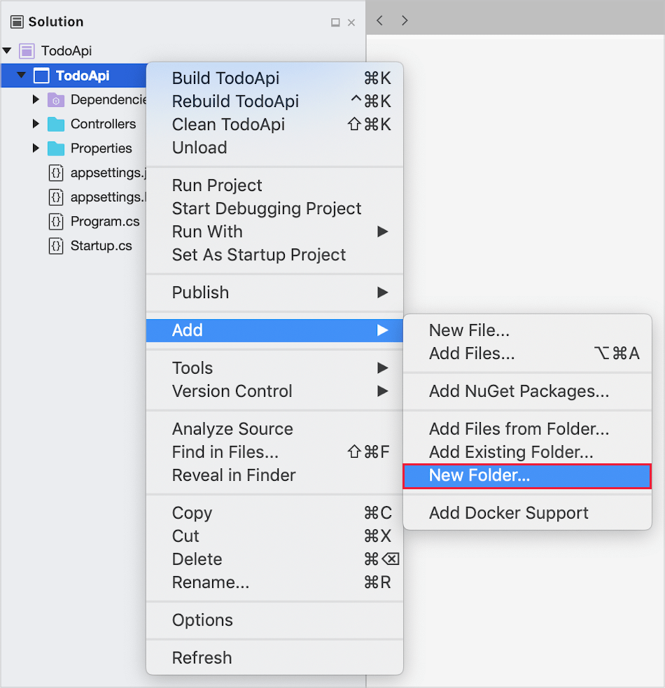665x688 pixels.
Task: Navigate forward with the right chevron
Action: pos(405,21)
